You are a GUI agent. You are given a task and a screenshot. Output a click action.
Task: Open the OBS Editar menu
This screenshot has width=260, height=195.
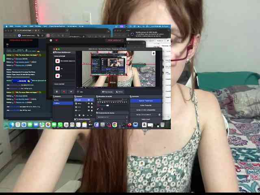pyautogui.click(x=25, y=26)
